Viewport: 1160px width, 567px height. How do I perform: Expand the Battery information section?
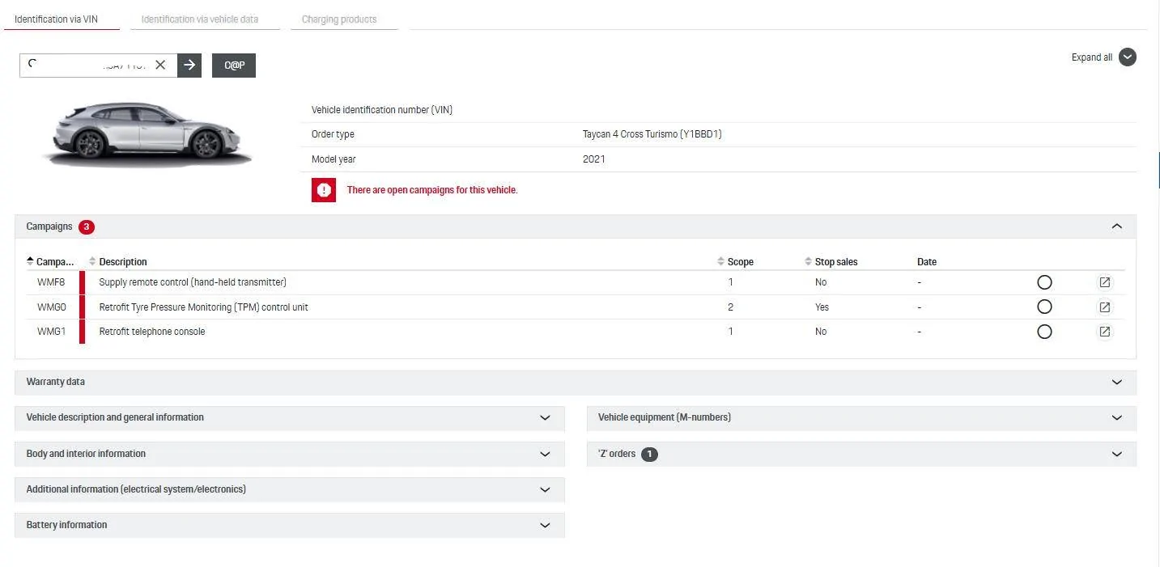290,525
